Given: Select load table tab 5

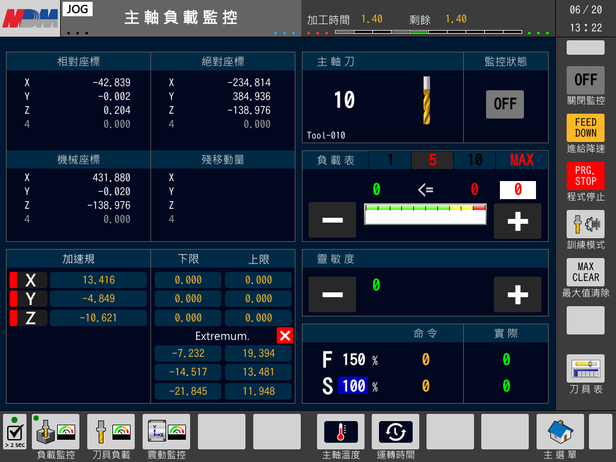Looking at the screenshot, I should click(432, 160).
